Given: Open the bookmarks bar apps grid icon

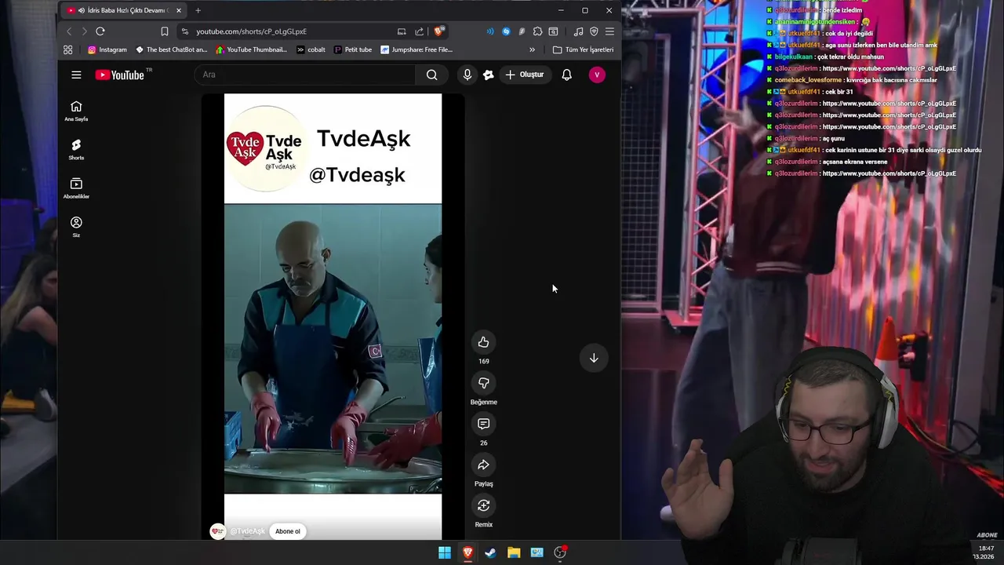Looking at the screenshot, I should 68,49.
